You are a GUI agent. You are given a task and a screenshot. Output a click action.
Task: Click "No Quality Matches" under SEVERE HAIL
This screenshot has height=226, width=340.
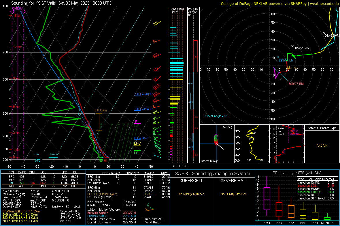[233, 194]
